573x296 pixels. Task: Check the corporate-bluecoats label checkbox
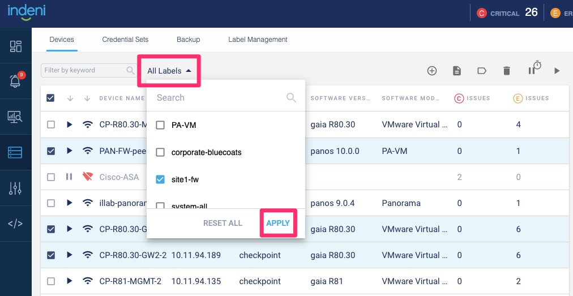[x=160, y=152]
